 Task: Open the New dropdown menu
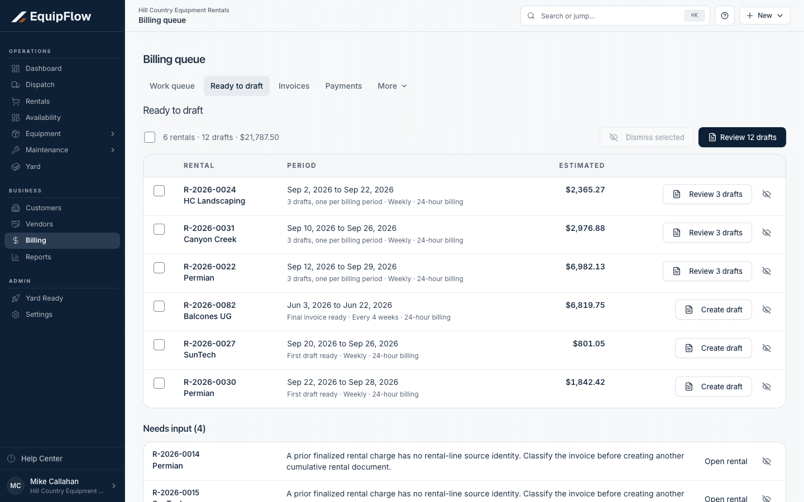click(x=764, y=16)
